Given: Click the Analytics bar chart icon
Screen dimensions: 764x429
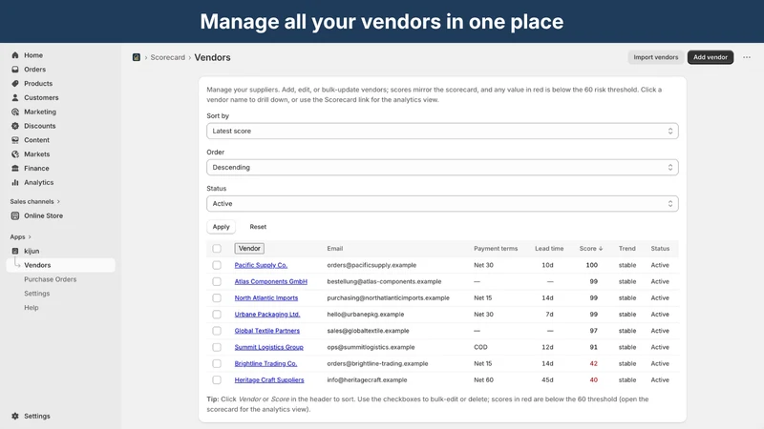Looking at the screenshot, I should pos(15,182).
